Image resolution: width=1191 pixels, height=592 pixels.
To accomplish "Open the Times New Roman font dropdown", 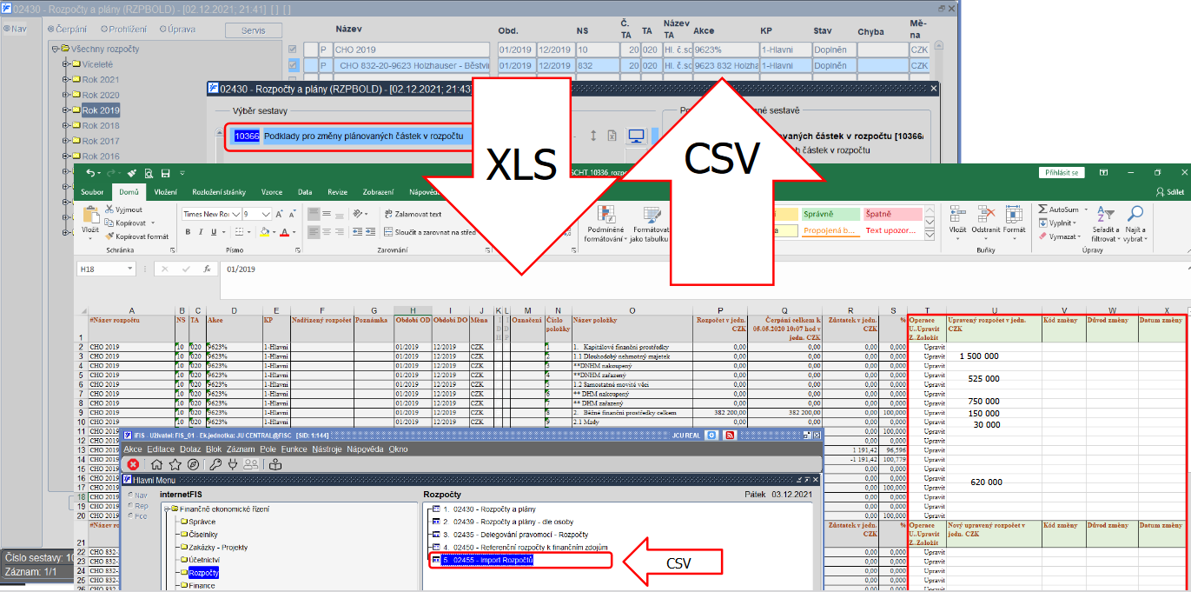I will [235, 214].
